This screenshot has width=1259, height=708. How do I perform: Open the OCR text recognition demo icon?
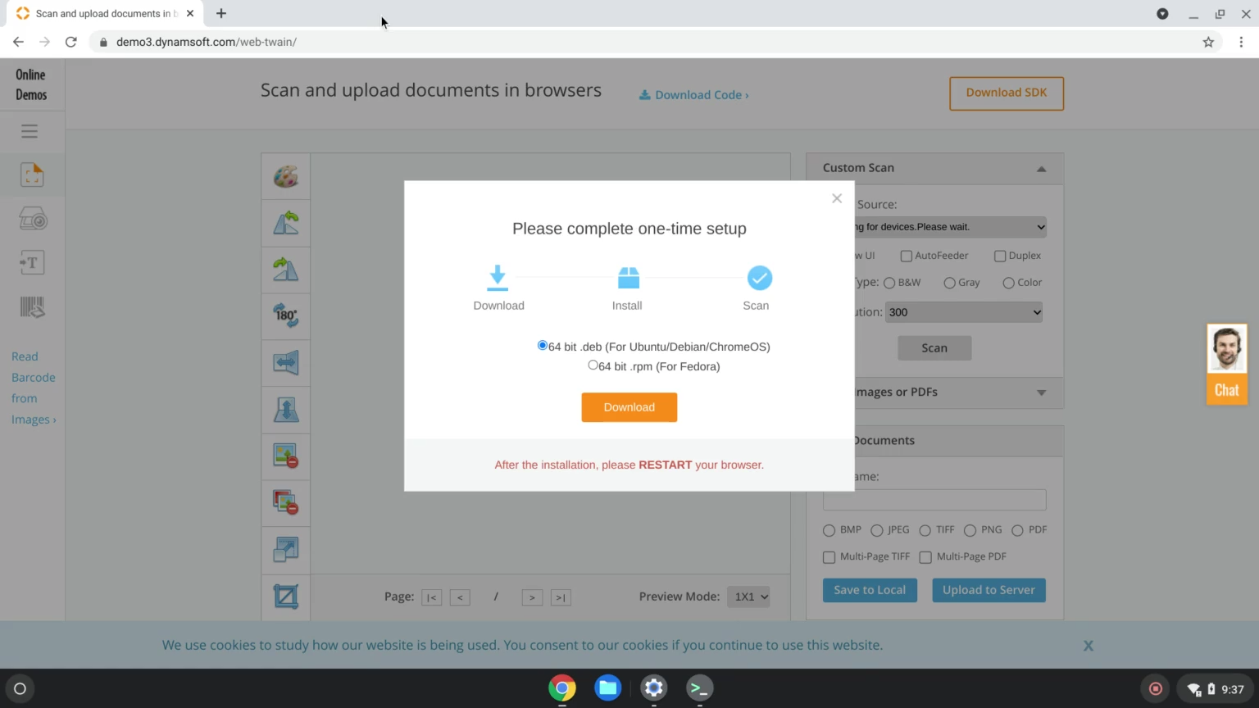32,263
